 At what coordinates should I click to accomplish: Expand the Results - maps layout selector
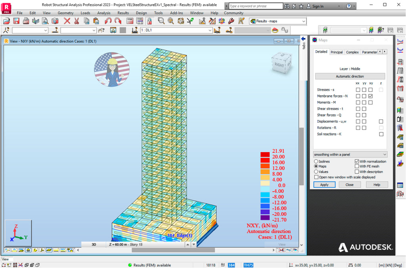tap(304, 21)
